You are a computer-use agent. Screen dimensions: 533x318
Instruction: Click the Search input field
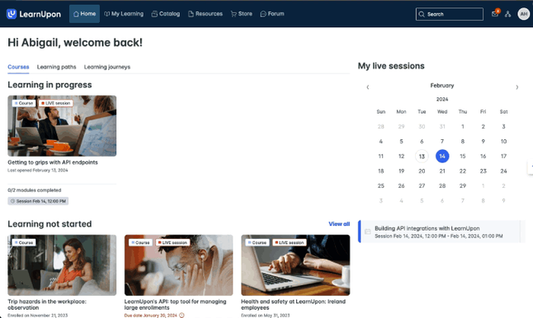pyautogui.click(x=450, y=14)
